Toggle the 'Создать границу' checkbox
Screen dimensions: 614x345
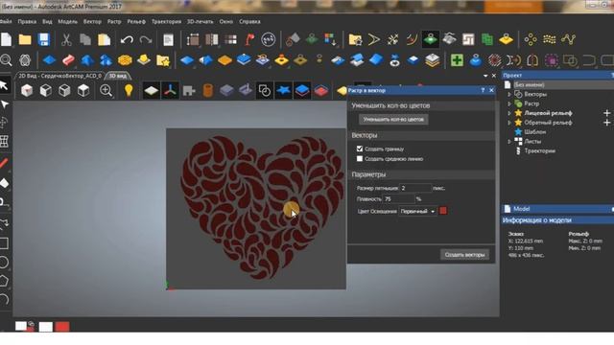tap(360, 149)
